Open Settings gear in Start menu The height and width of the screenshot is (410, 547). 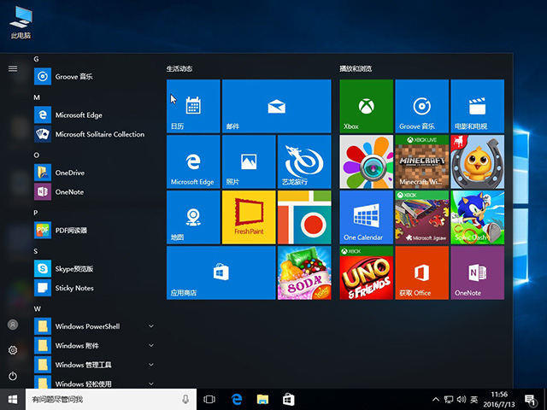13,350
